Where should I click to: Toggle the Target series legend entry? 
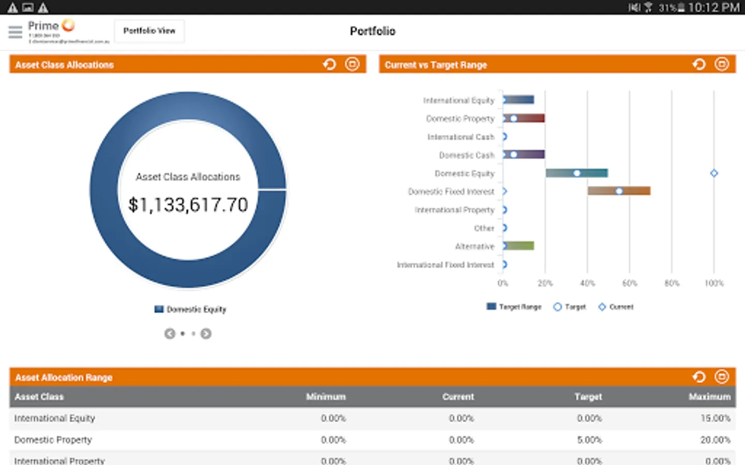[x=570, y=307]
